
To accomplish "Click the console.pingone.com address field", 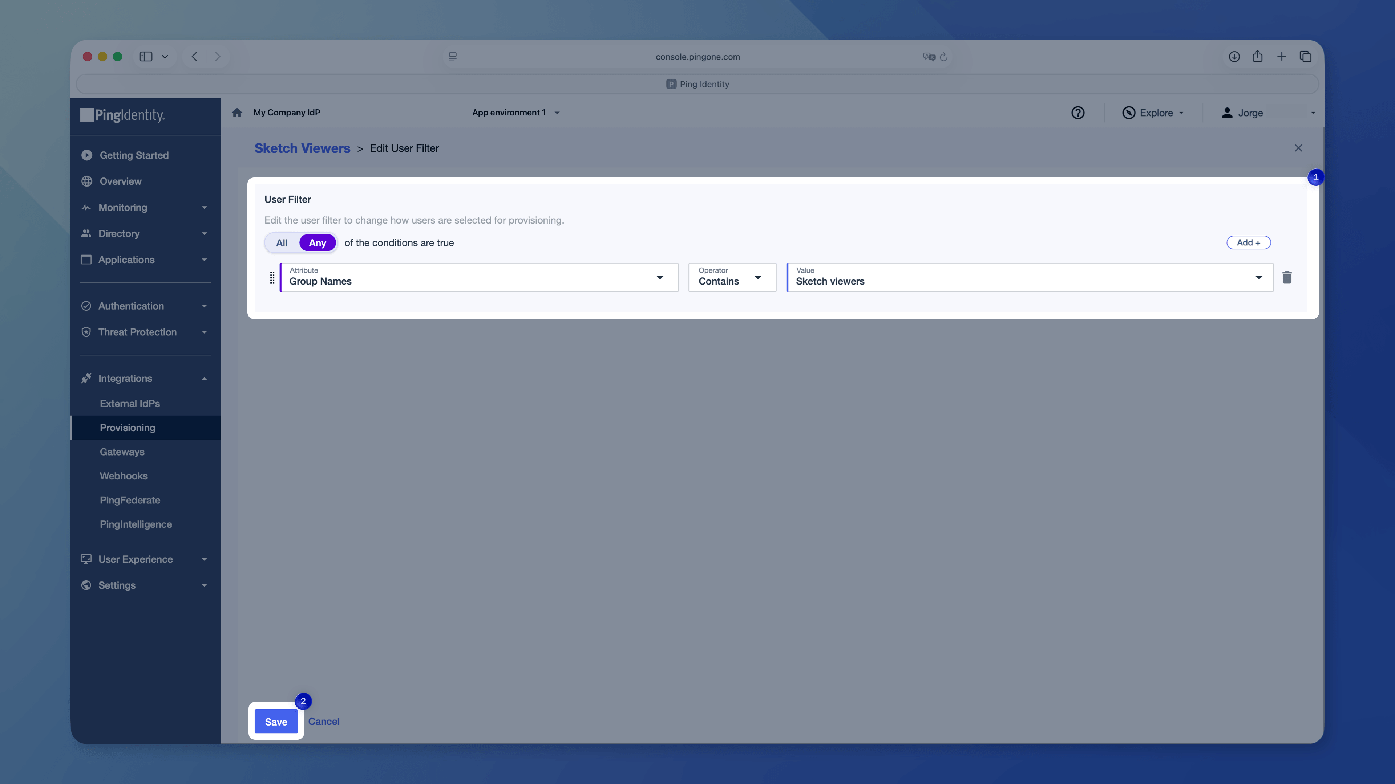I will click(x=697, y=57).
